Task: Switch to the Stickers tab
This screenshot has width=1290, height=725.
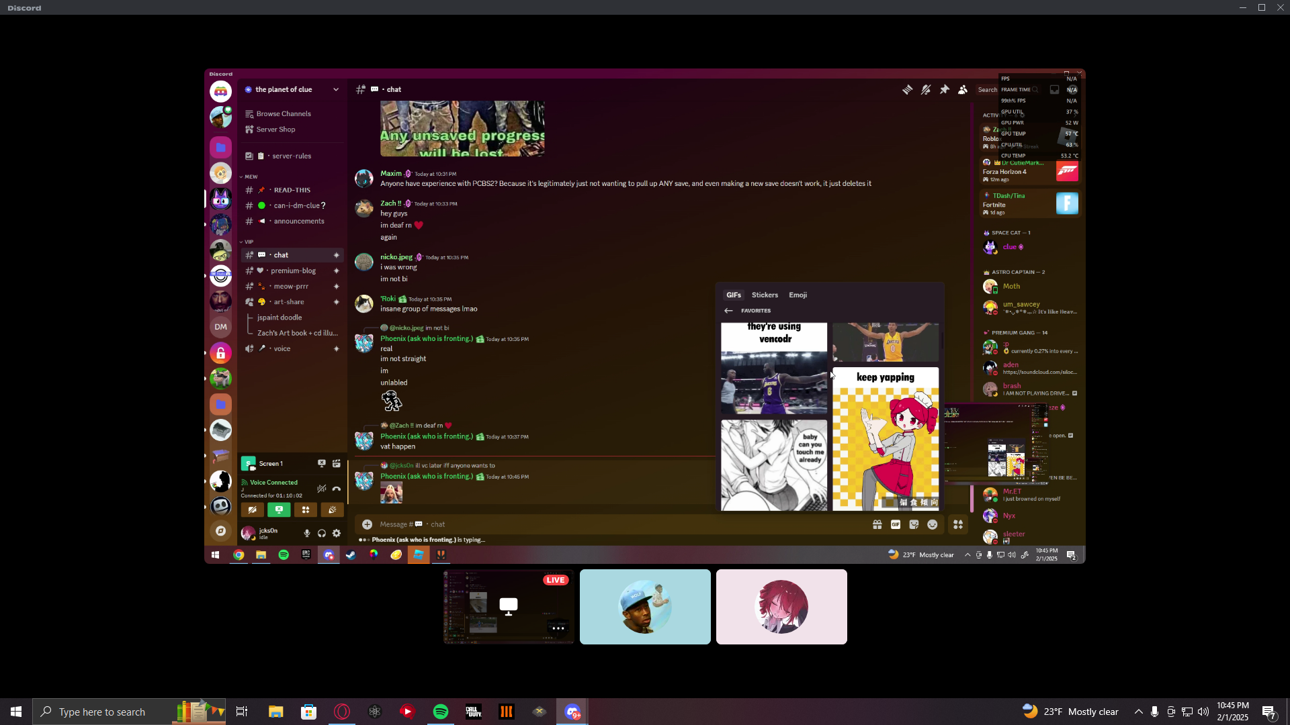Action: (765, 295)
